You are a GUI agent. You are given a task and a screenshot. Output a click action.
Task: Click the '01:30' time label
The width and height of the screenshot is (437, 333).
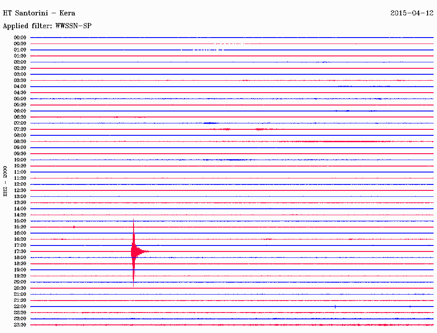20,56
